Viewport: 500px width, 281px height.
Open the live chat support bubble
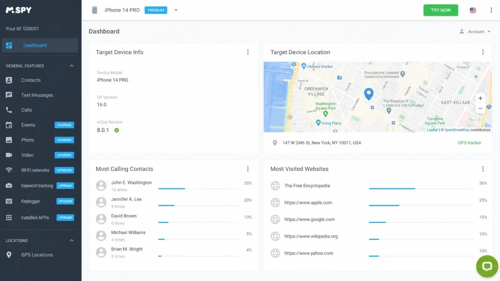coord(487,266)
